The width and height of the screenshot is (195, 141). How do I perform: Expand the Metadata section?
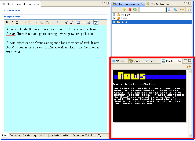[5, 11]
